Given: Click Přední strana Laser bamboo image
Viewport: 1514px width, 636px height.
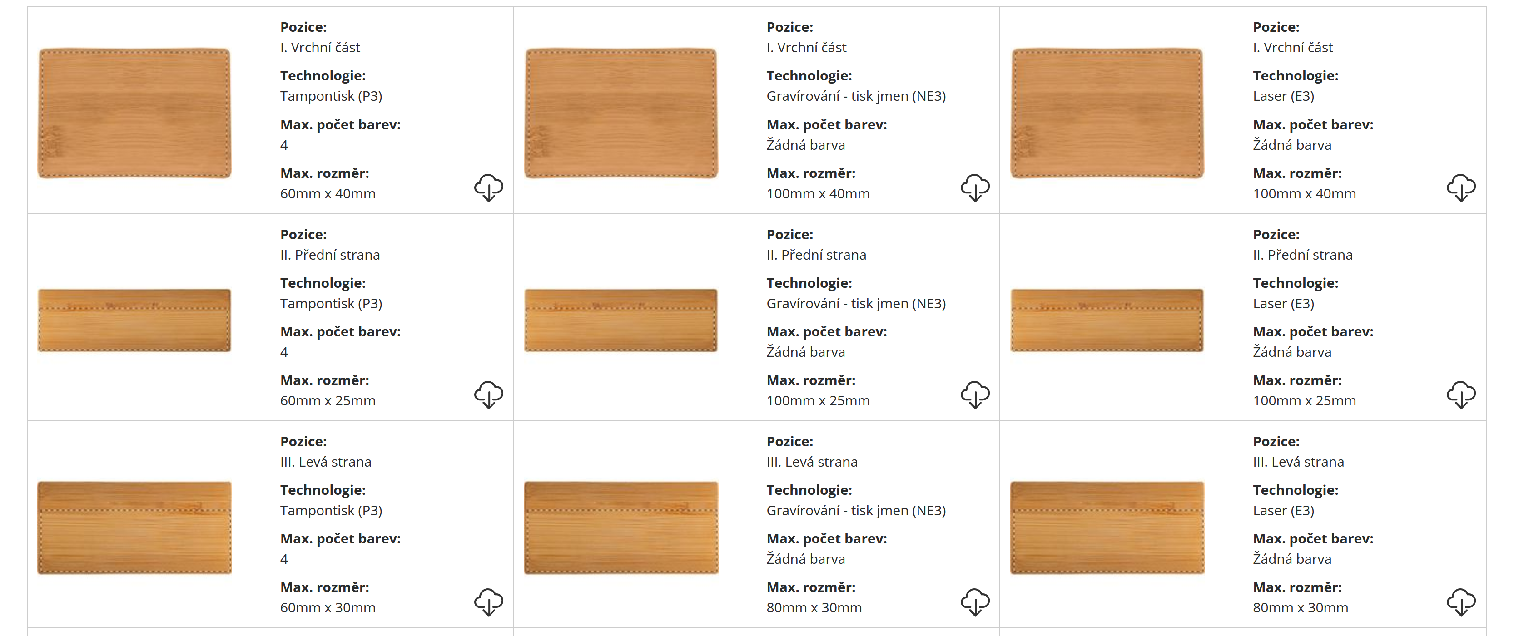Looking at the screenshot, I should pos(1107,320).
